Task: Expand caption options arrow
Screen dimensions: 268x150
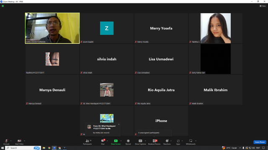Action: (x=145, y=141)
